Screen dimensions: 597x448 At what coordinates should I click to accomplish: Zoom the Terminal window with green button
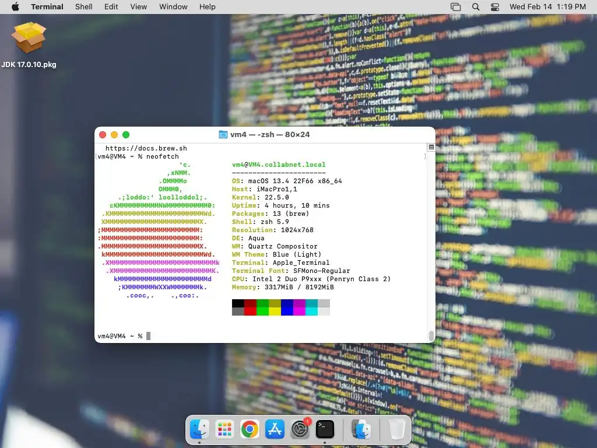point(126,135)
